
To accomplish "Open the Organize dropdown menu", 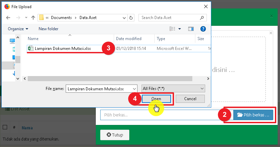I will pyautogui.click(x=18, y=29).
